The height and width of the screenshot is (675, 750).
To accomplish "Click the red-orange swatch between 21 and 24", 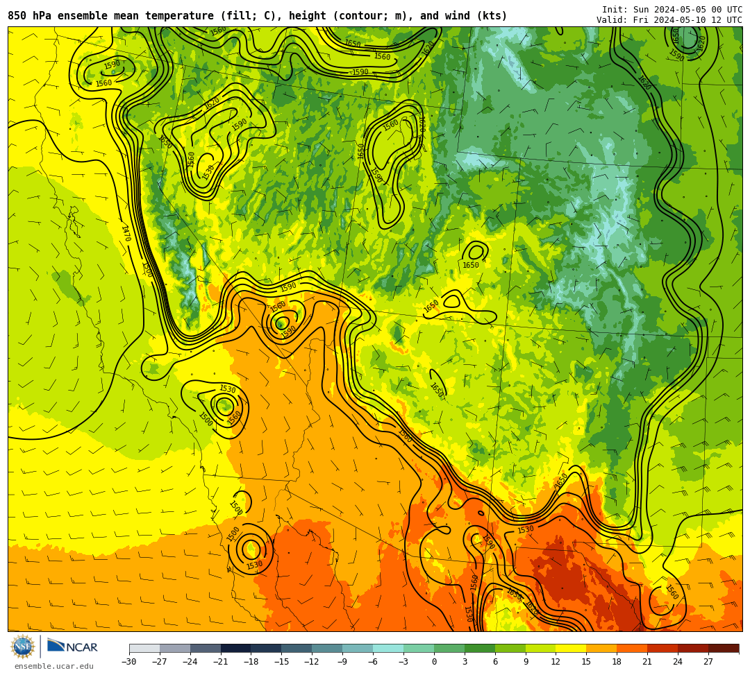I will point(662,648).
